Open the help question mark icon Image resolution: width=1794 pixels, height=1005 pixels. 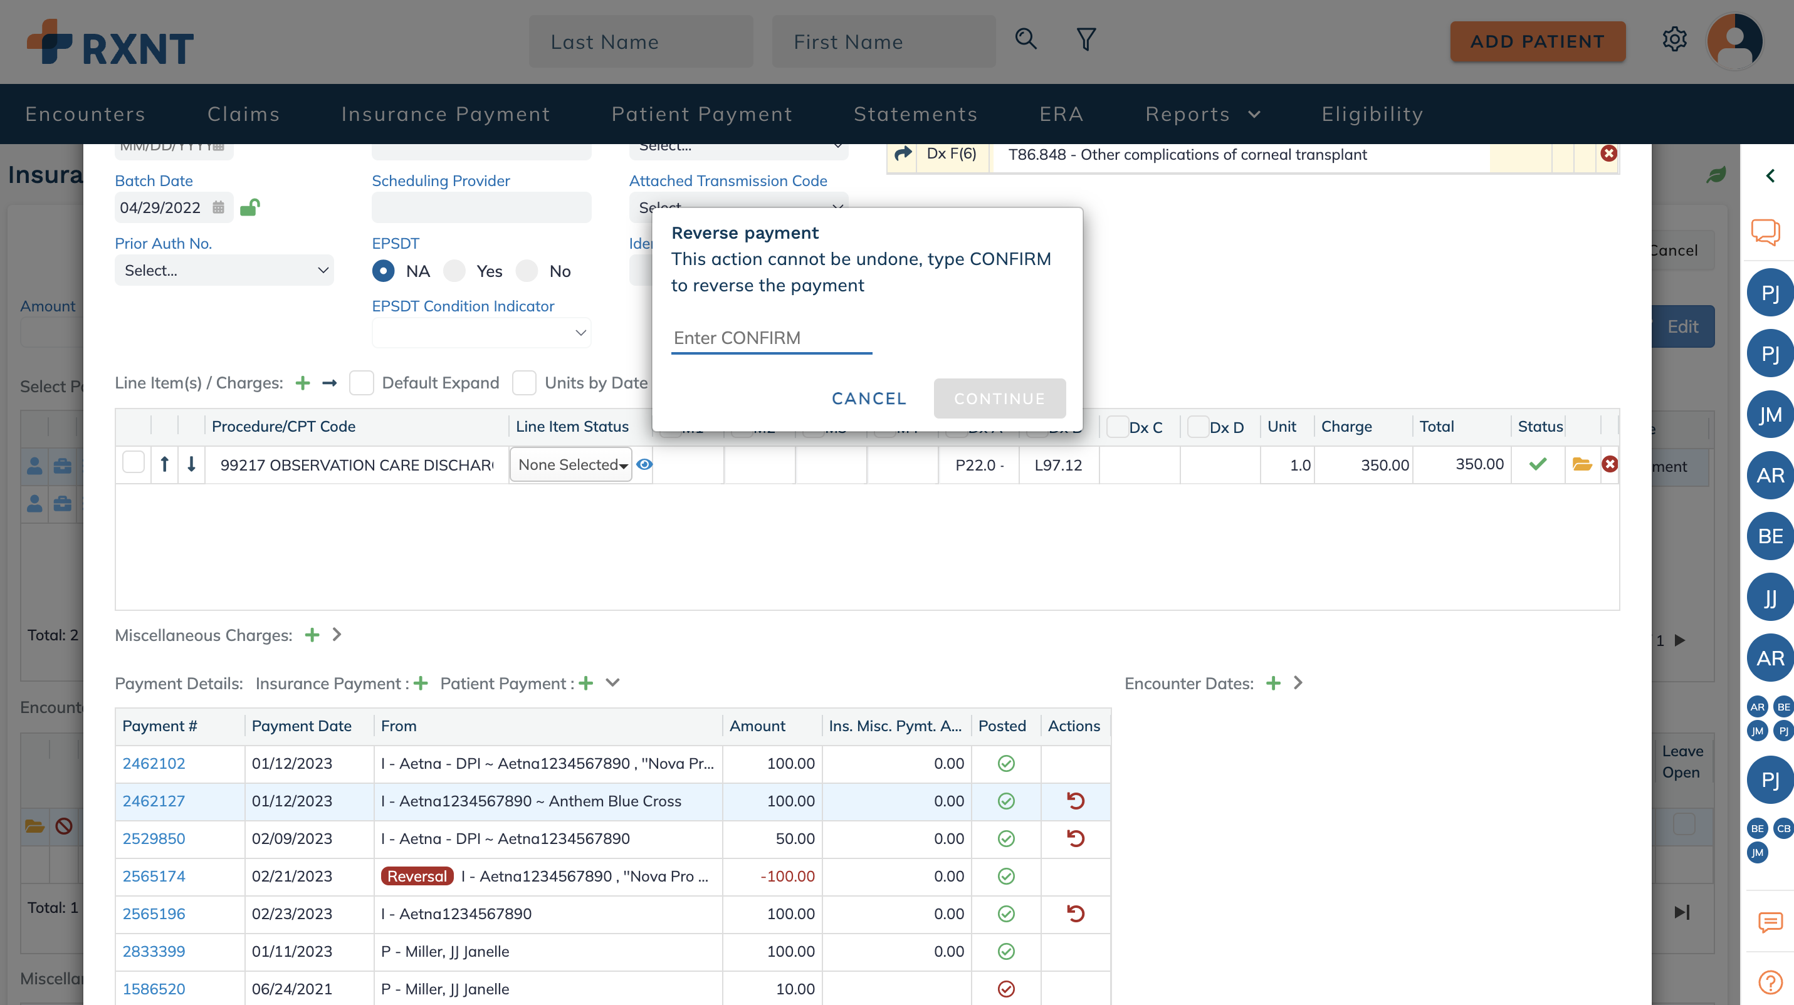(1770, 982)
